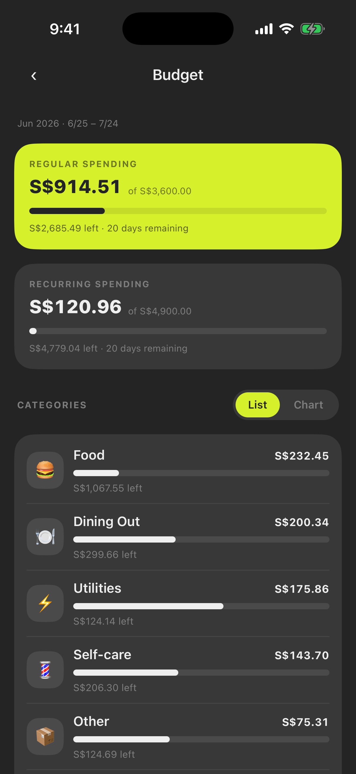Click the Recurring Spending progress bar

[x=178, y=331]
